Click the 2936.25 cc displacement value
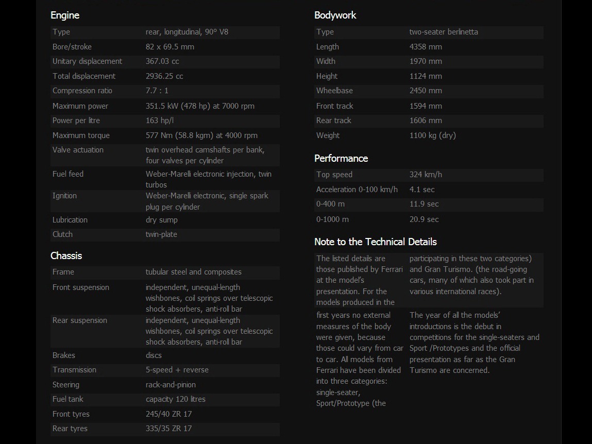This screenshot has width=592, height=444. pos(164,76)
